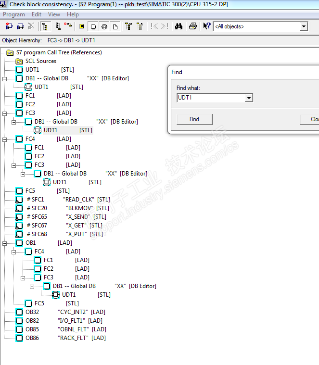The image size is (319, 365).
Task: Select the top-level FC5 [STL] row
Action: (48, 191)
